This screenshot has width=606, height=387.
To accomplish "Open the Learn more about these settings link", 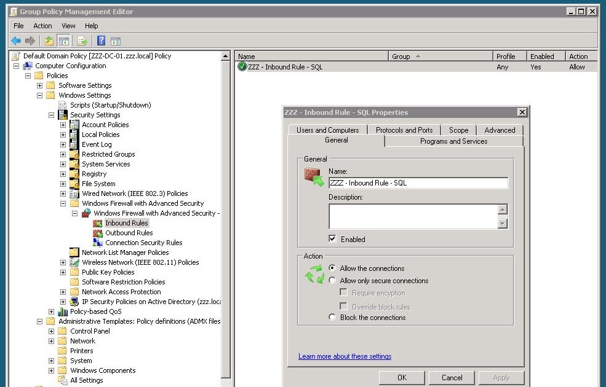I will click(345, 356).
